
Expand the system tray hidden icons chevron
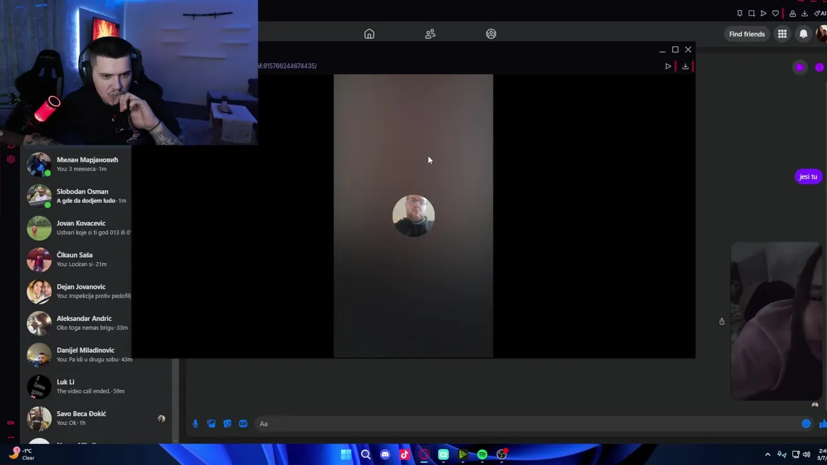click(768, 455)
